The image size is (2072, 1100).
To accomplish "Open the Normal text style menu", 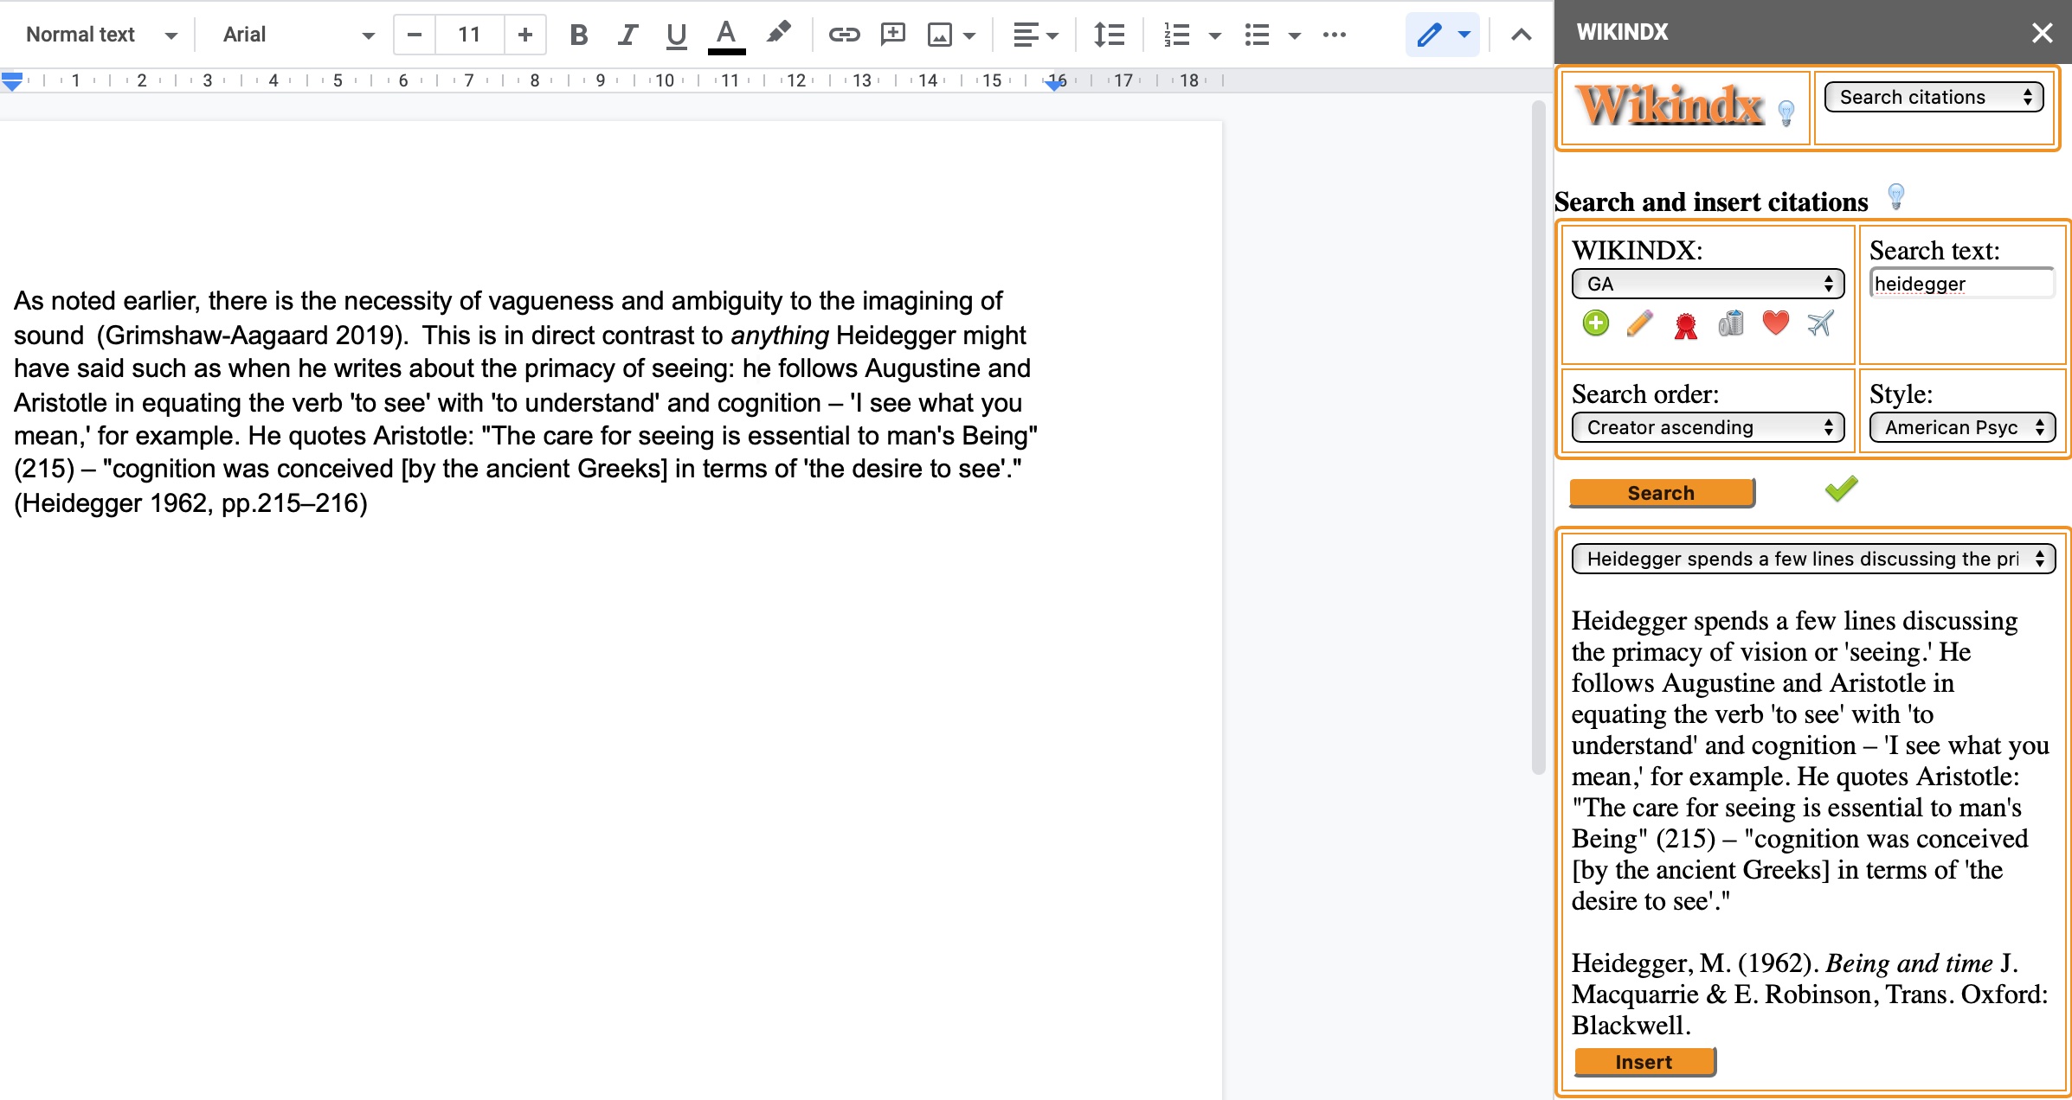I will [x=101, y=35].
